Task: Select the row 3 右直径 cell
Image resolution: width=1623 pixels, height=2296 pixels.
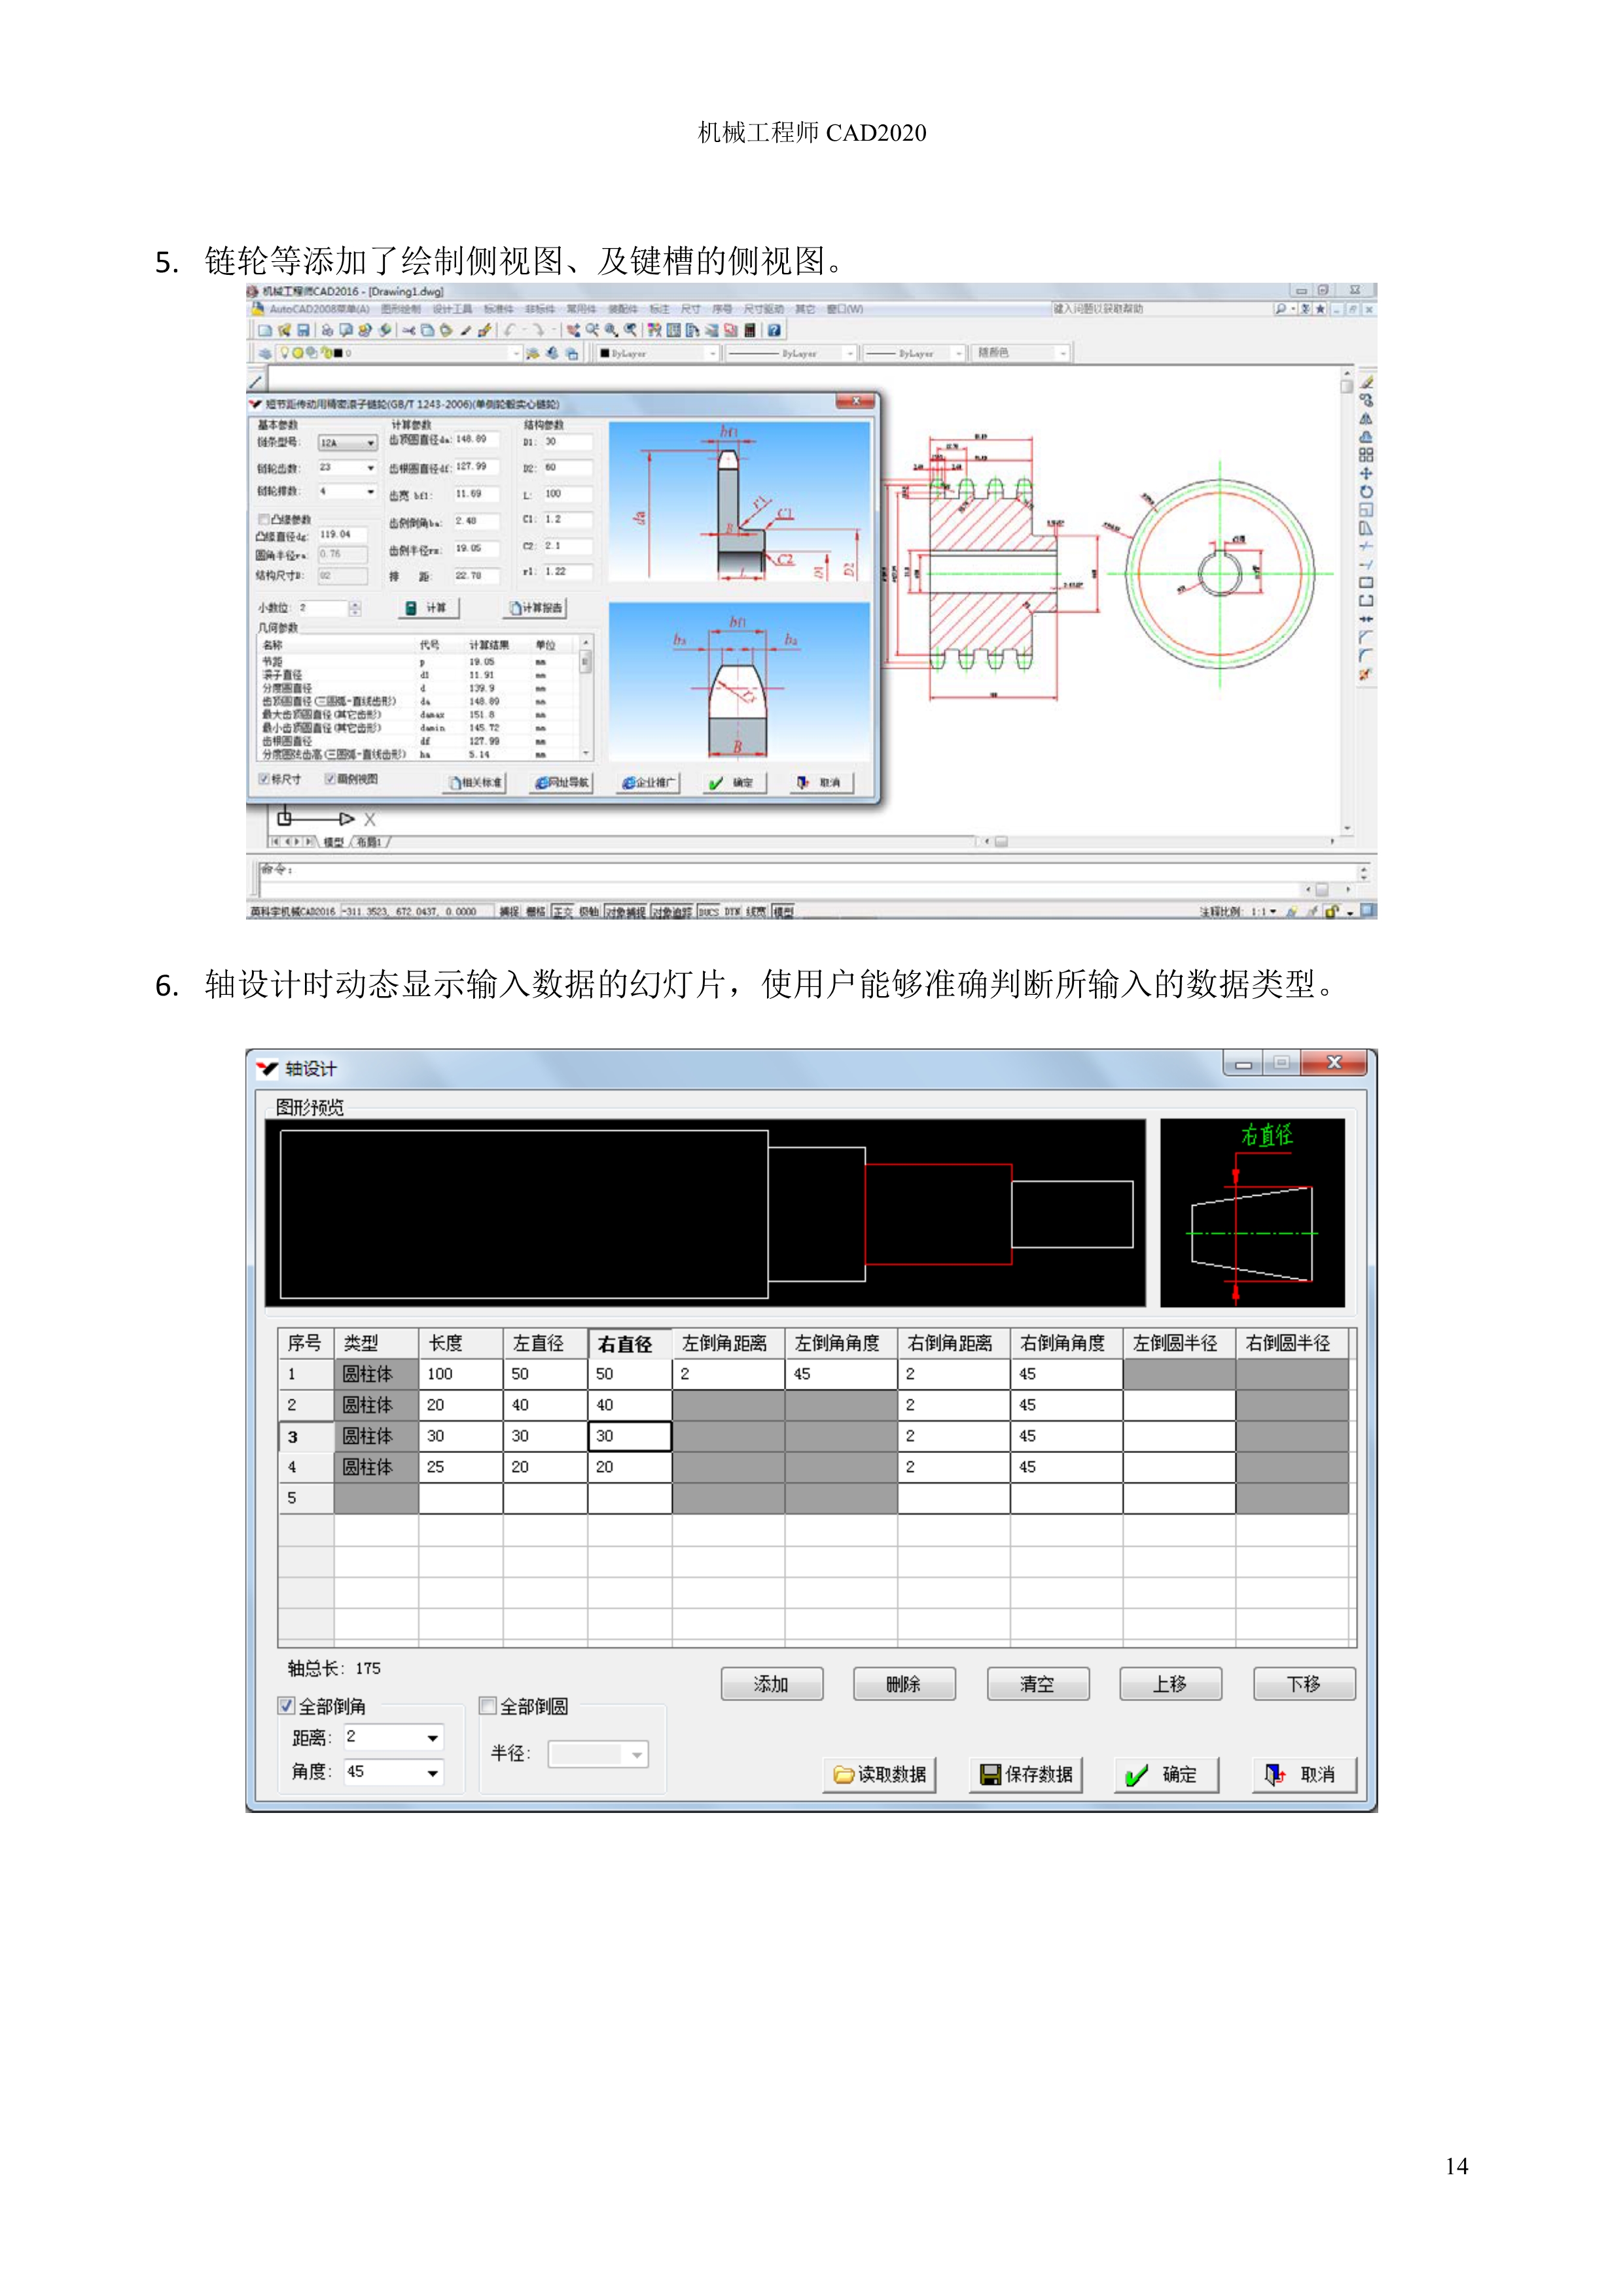Action: point(629,1436)
